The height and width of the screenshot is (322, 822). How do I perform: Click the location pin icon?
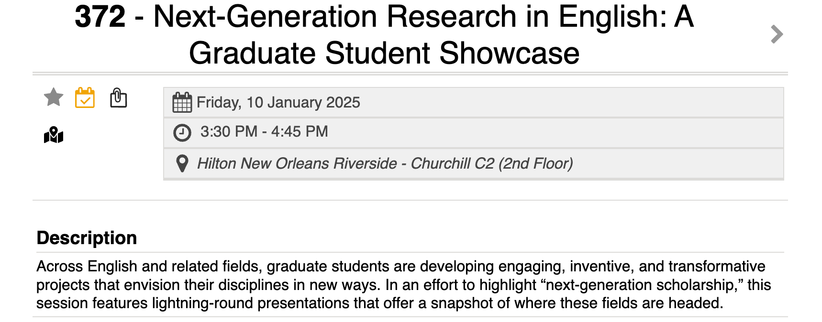pyautogui.click(x=182, y=163)
